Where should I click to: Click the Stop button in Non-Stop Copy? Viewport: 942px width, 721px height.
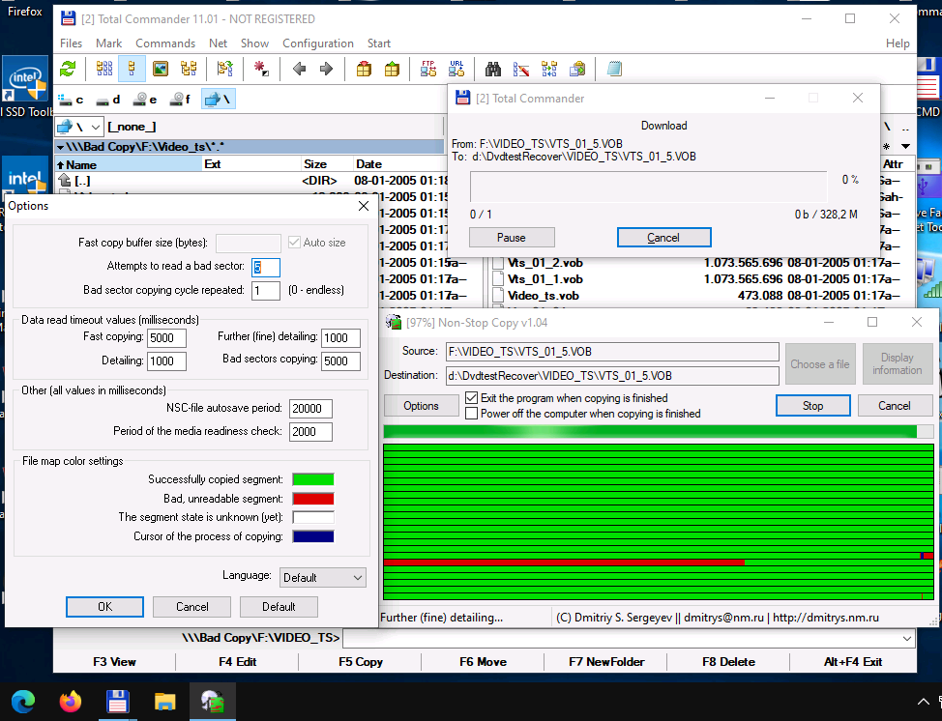(x=812, y=406)
